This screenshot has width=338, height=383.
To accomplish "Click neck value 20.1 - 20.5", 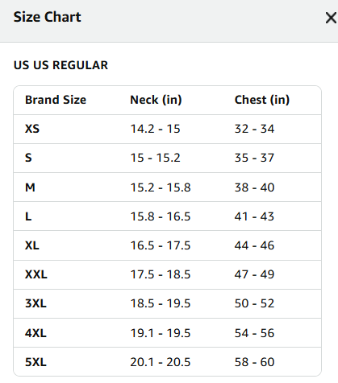I will pos(161,362).
